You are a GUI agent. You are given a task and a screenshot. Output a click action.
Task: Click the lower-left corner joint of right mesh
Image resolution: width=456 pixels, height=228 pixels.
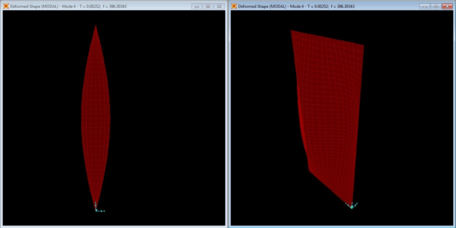[309, 170]
